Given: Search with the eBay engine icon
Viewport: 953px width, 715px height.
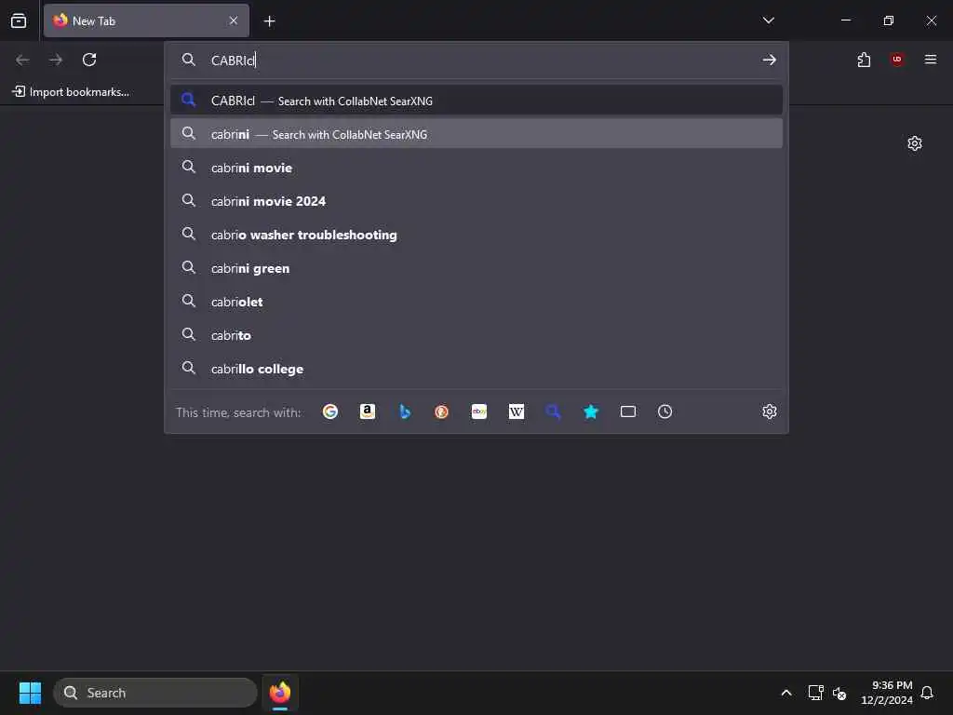Looking at the screenshot, I should (x=479, y=411).
